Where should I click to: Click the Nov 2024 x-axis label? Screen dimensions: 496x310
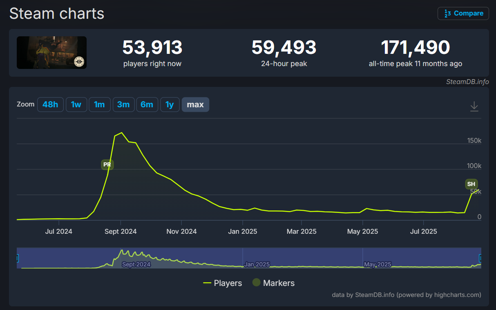[182, 231]
